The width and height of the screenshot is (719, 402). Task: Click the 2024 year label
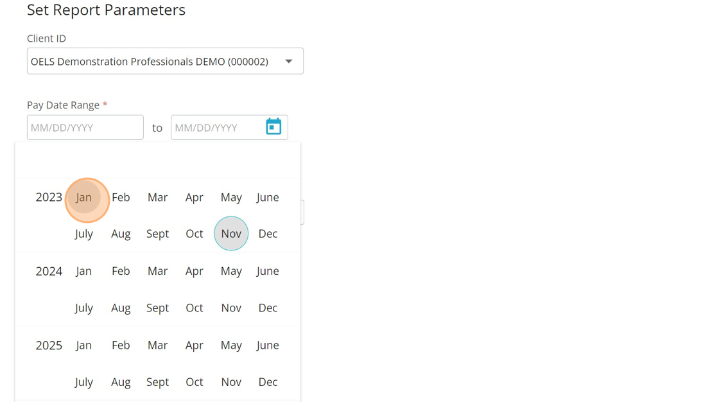(49, 272)
